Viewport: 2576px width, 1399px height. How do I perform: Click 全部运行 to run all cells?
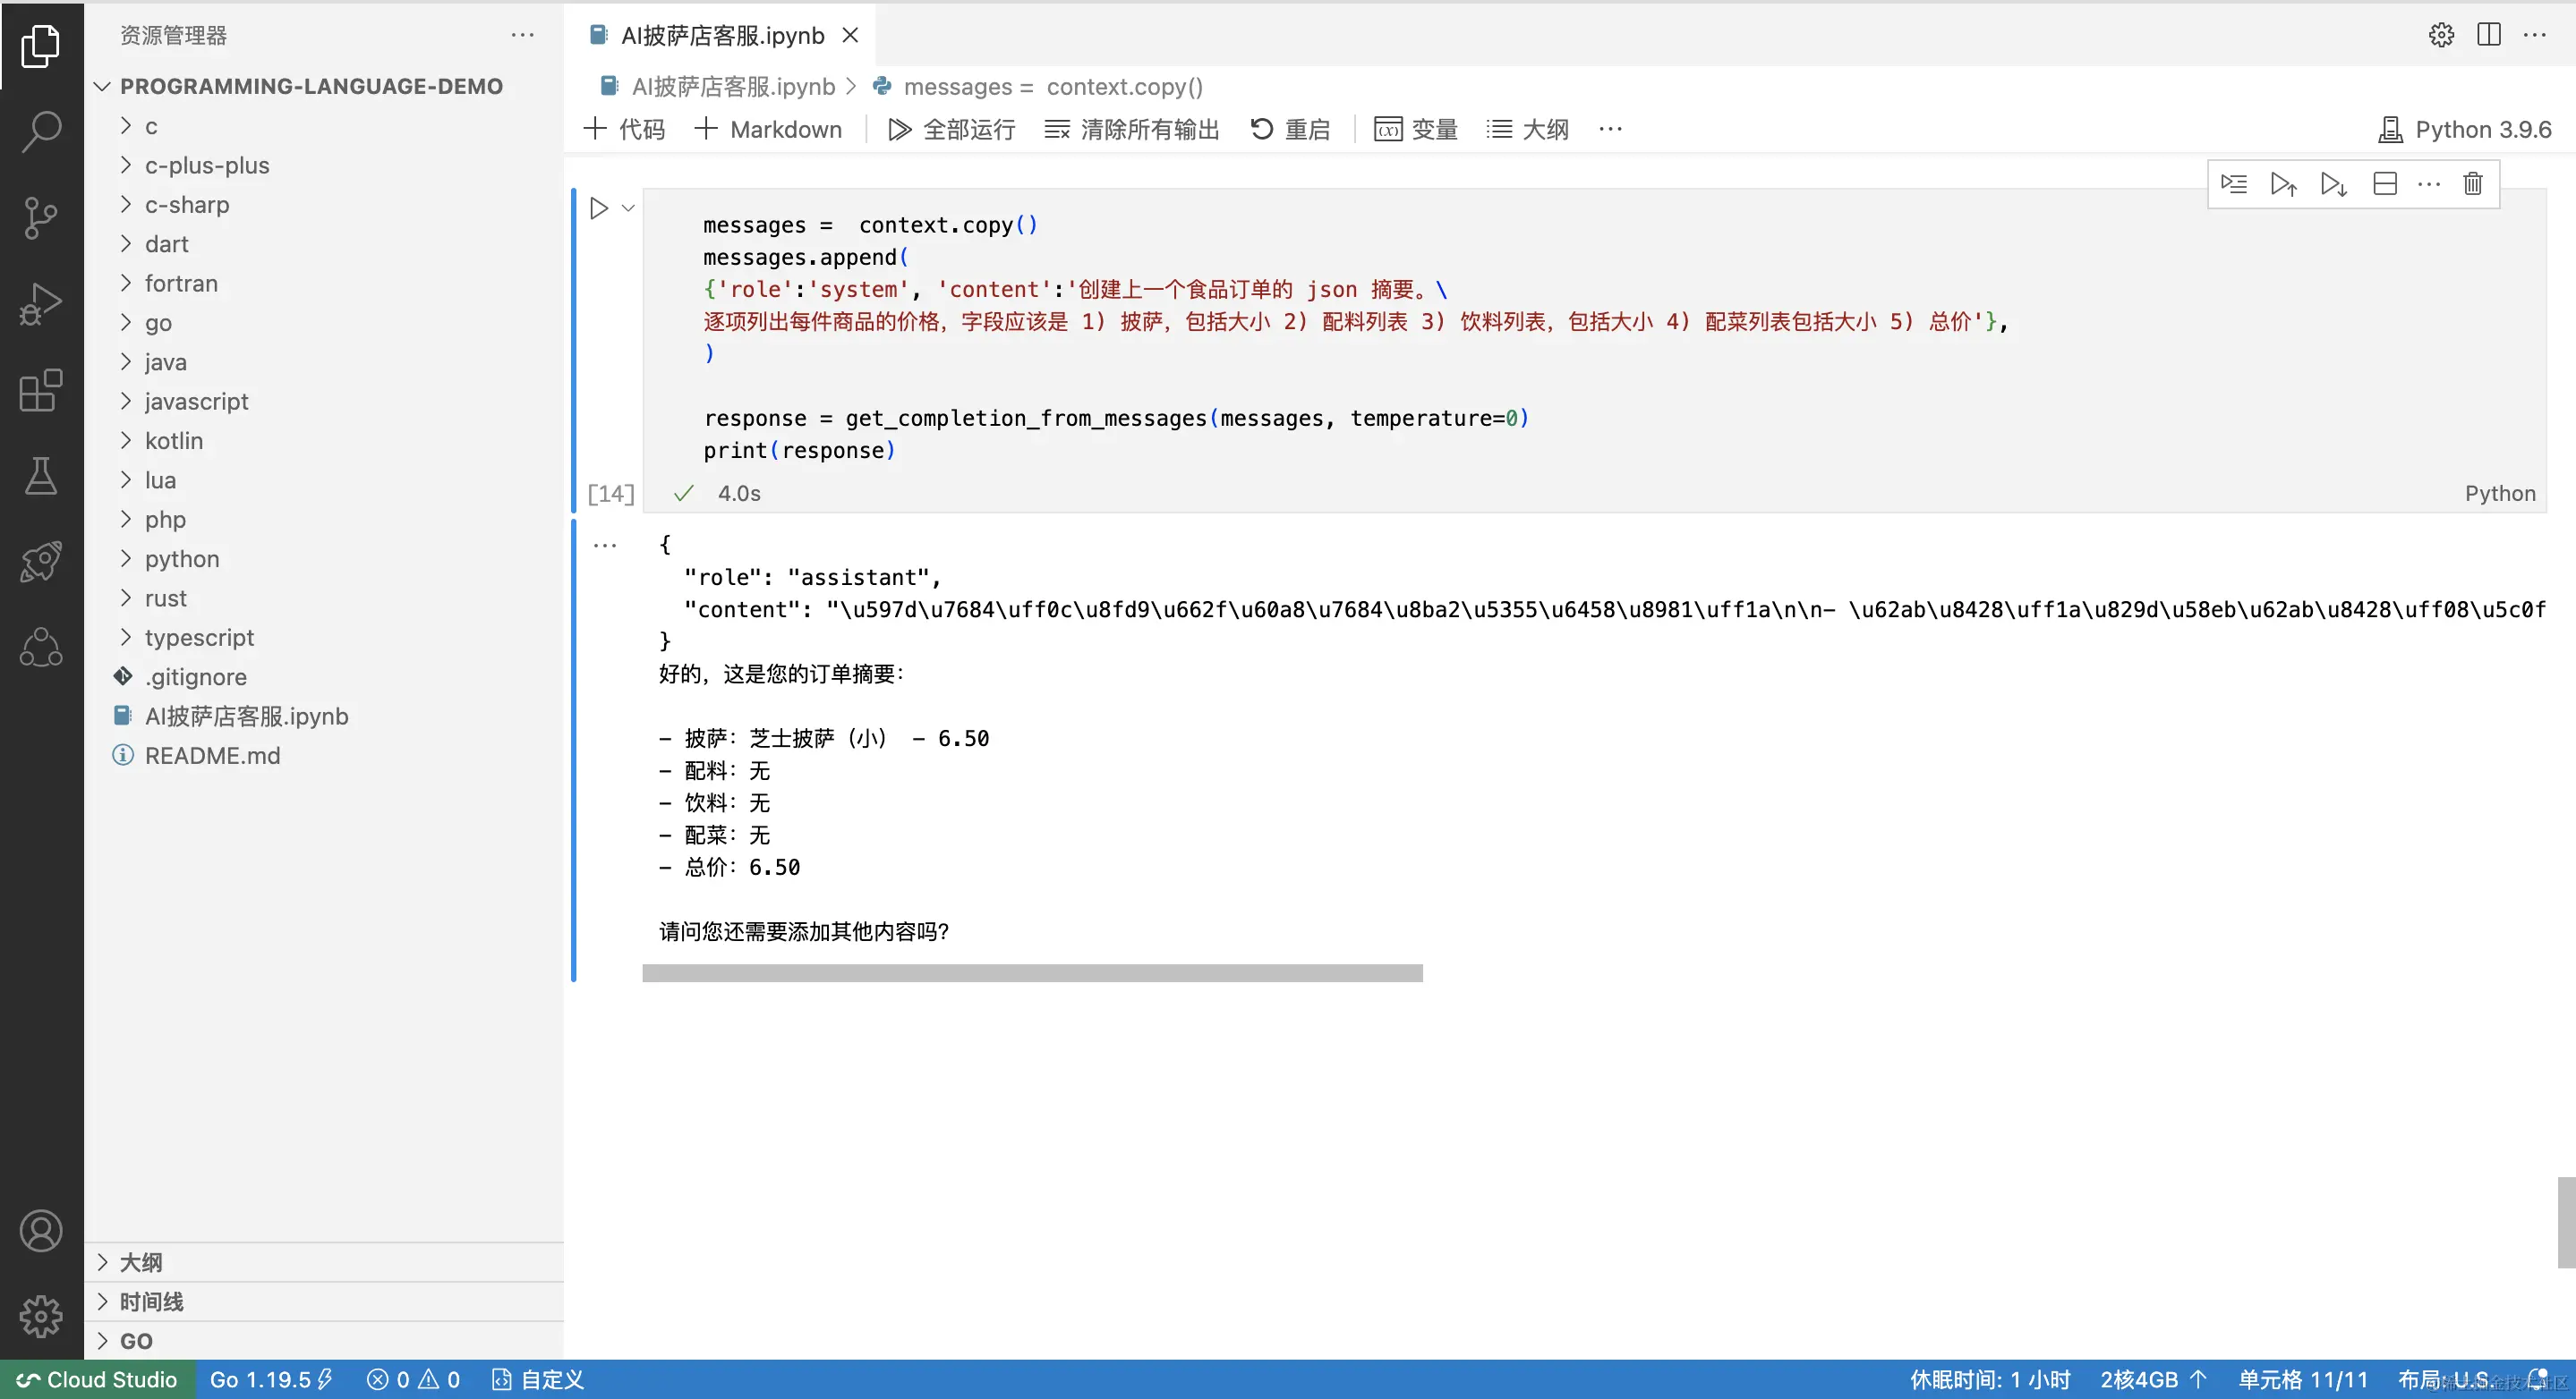[x=952, y=129]
